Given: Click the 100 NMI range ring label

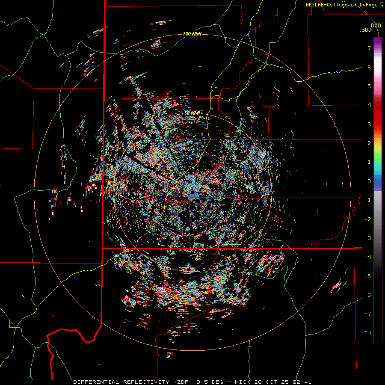Looking at the screenshot, I should (192, 34).
